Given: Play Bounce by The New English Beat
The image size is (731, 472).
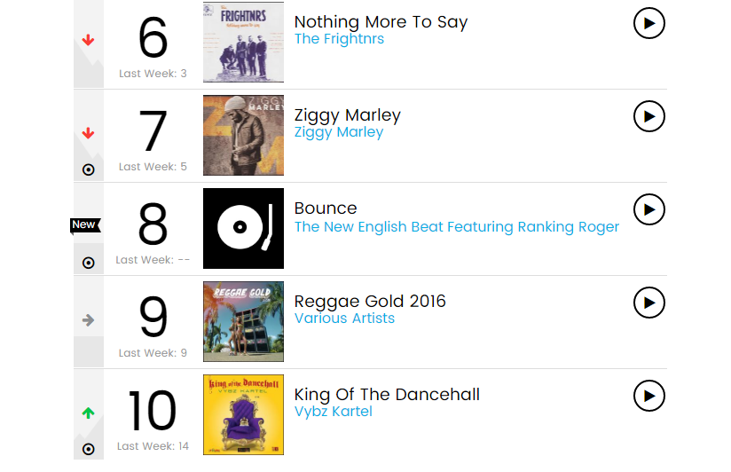Looking at the screenshot, I should pyautogui.click(x=649, y=209).
